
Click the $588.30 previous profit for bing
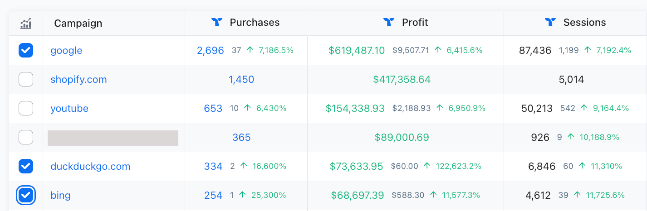[408, 195]
